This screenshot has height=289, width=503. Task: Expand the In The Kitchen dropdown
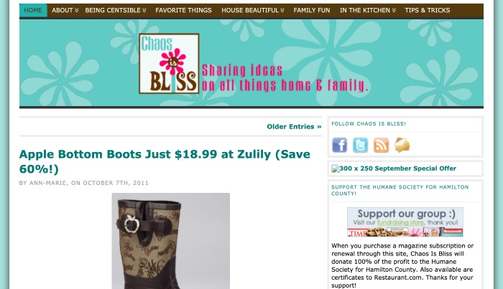(368, 10)
